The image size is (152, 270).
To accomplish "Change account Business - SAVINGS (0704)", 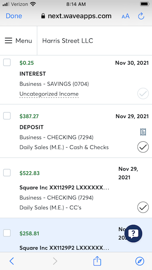I will coord(54,84).
